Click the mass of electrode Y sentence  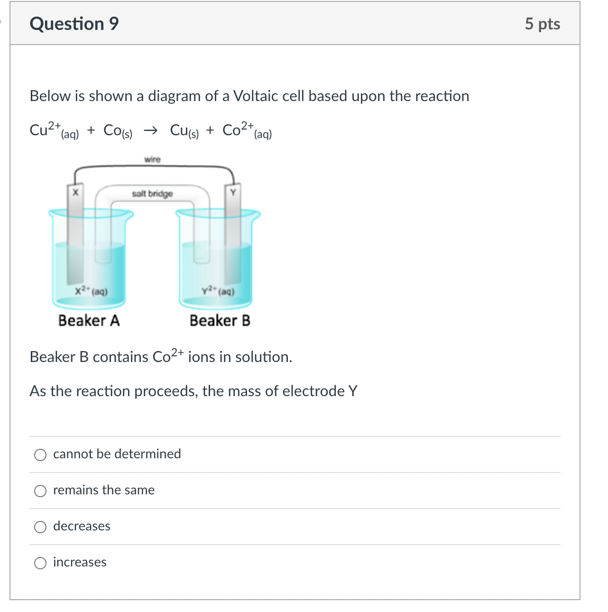click(193, 391)
